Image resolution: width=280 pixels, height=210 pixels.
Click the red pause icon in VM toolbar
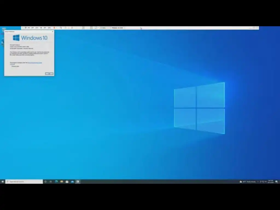[x=54, y=28]
